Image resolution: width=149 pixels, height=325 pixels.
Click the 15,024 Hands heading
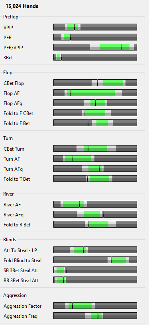point(22,6)
